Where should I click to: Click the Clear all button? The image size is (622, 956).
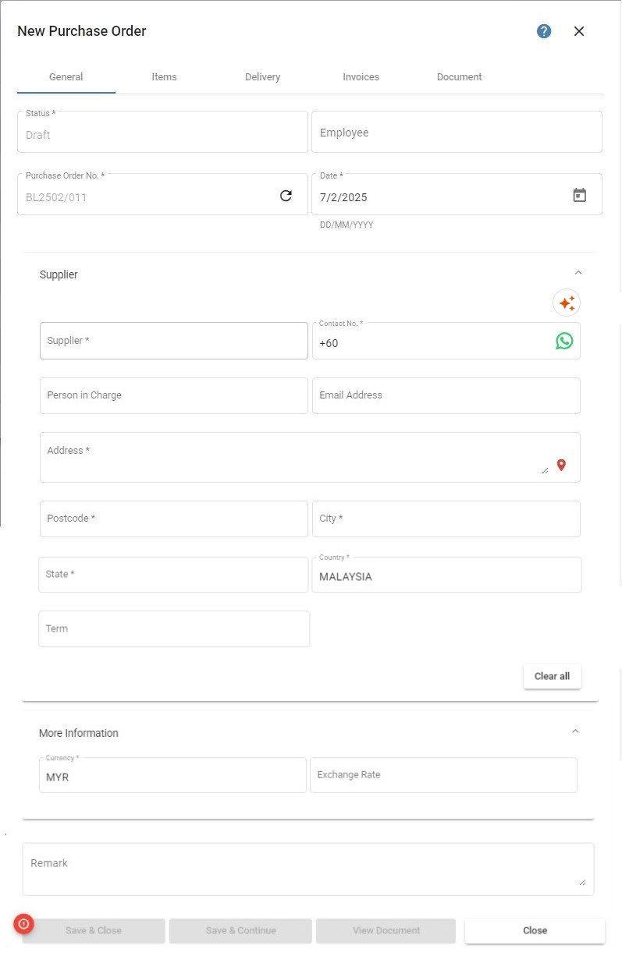tap(552, 676)
